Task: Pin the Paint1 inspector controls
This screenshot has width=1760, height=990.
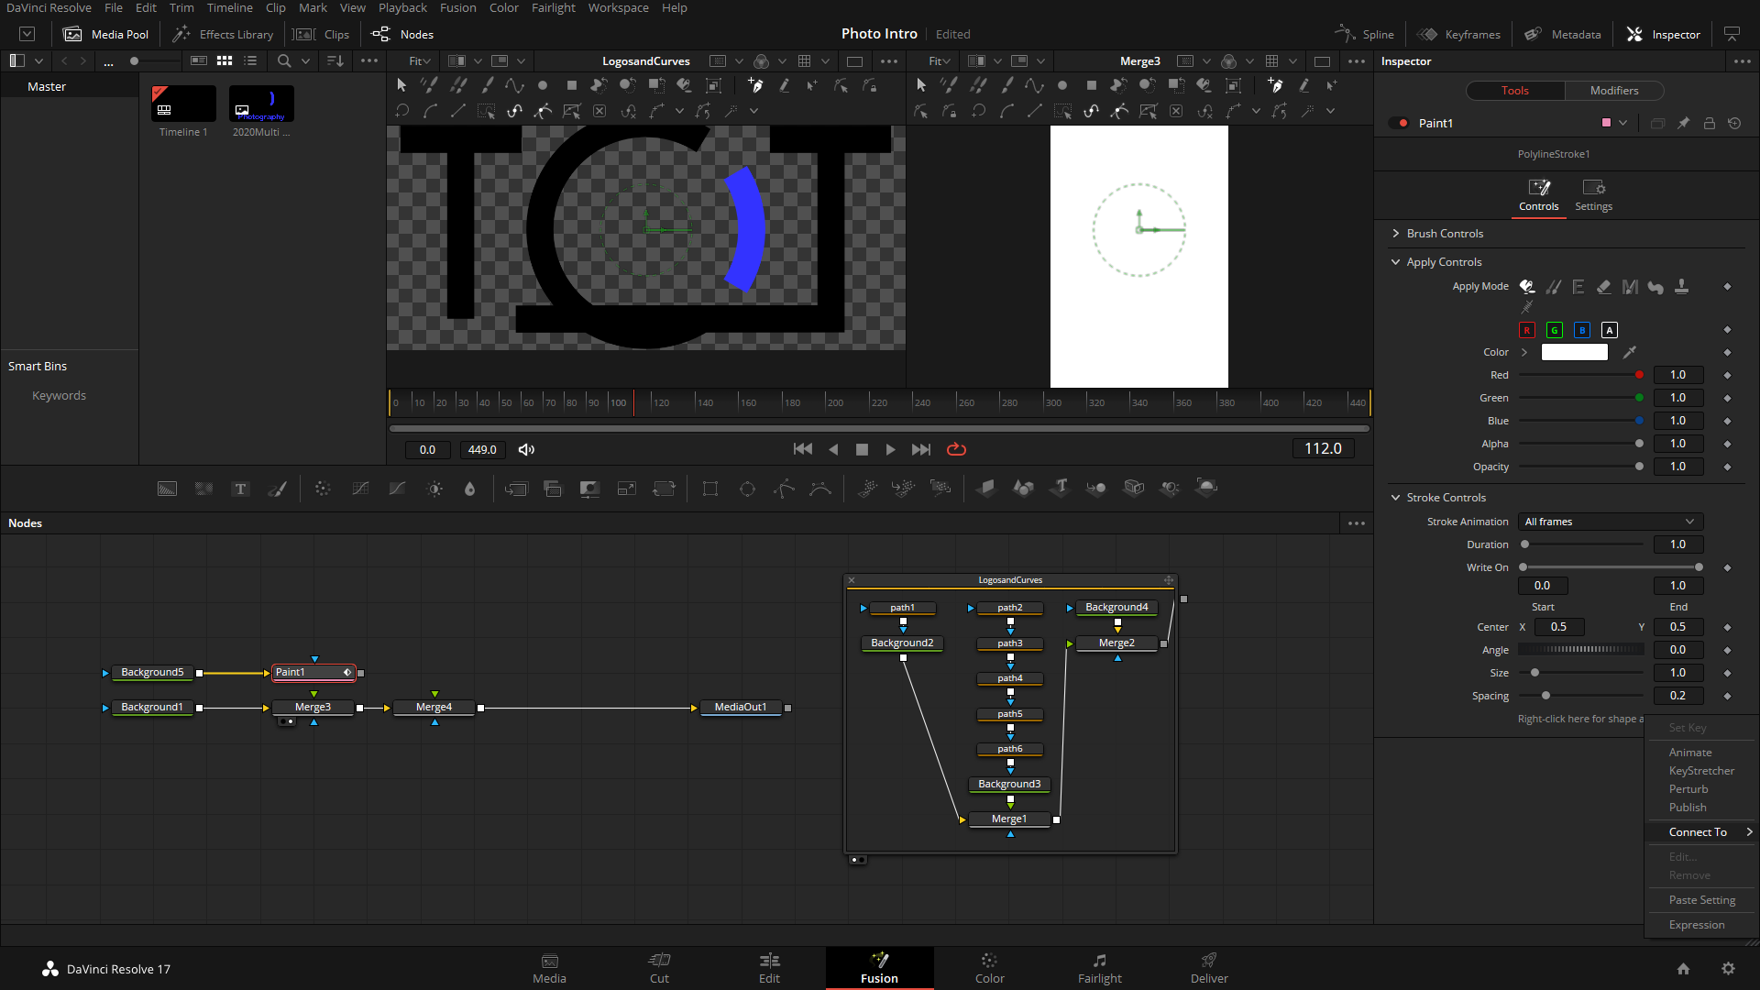Action: point(1683,123)
